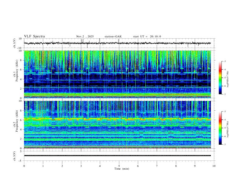
Task: Click the ch.1 'Frequency (kHz)' axis label
Action: (17, 71)
